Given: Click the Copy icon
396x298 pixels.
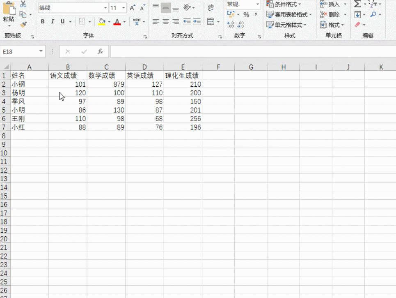Looking at the screenshot, I should [23, 14].
